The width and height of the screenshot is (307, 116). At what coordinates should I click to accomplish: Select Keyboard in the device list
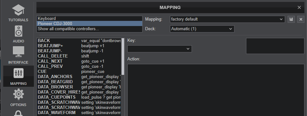pos(89,19)
